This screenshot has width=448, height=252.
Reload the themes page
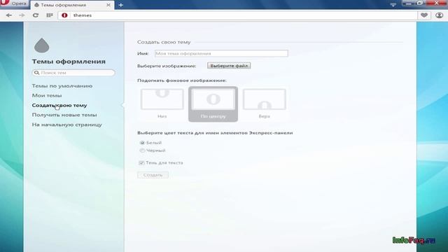[x=36, y=15]
